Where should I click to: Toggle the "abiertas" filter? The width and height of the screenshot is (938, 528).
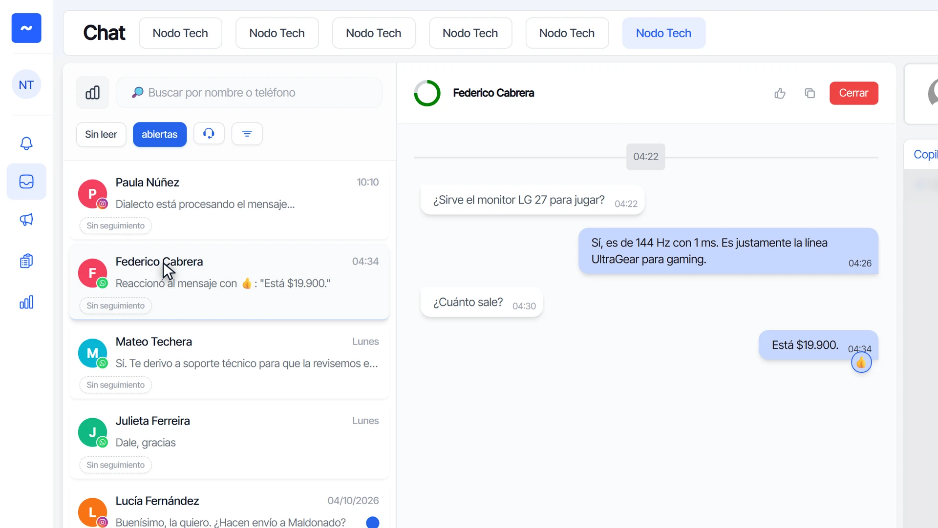[160, 134]
